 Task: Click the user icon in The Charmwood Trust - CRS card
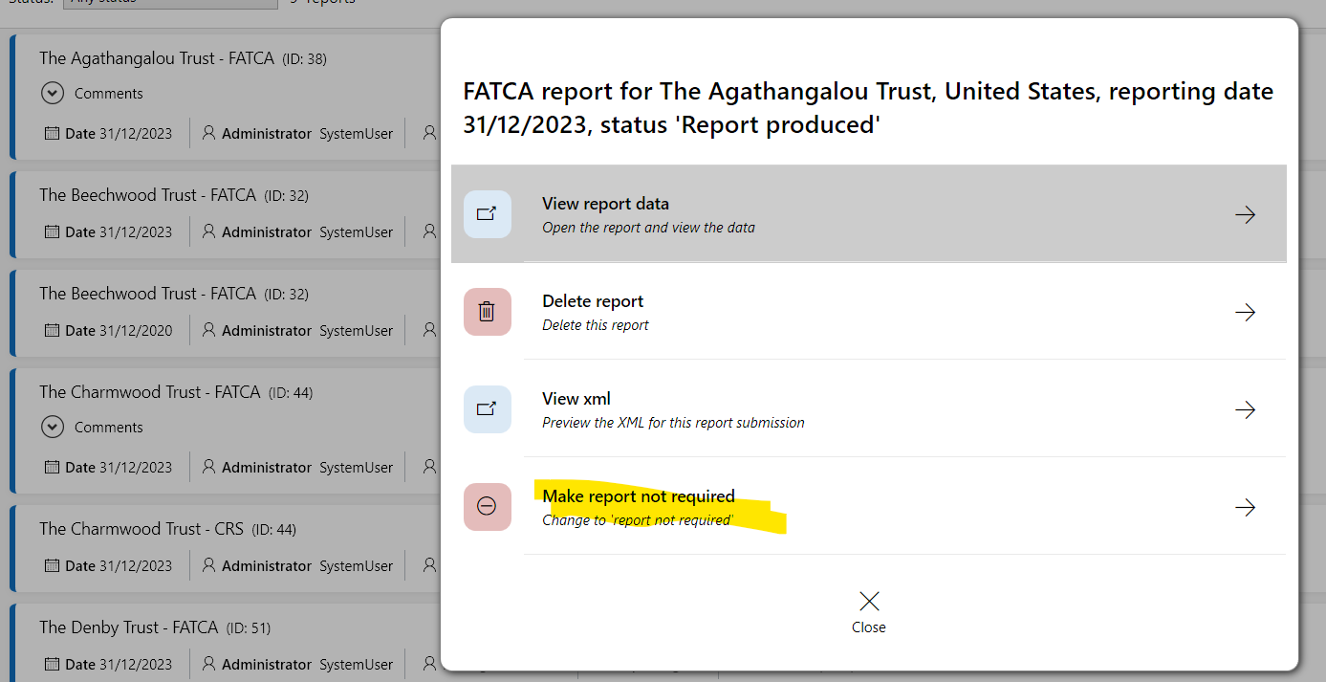click(x=209, y=565)
